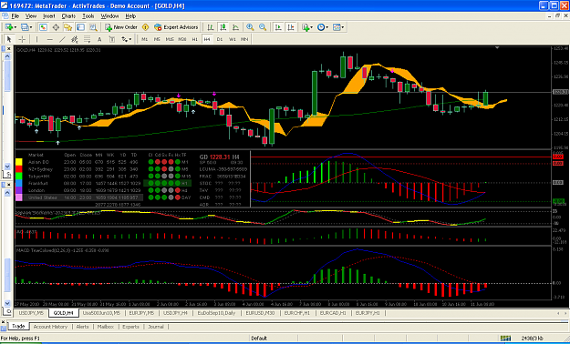Viewport: 570px width, 344px height.
Task: Open the Window menu
Action: pos(109,16)
